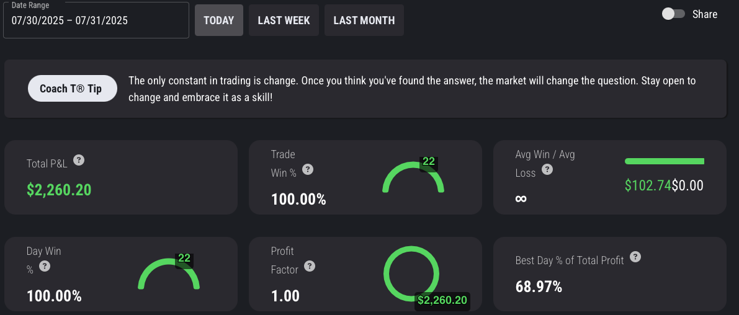Click the $0.00 average loss amount

(687, 185)
